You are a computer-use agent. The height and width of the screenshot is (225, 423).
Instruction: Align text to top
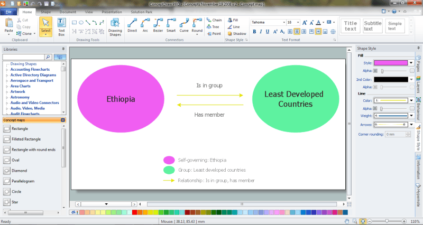[x=311, y=32]
